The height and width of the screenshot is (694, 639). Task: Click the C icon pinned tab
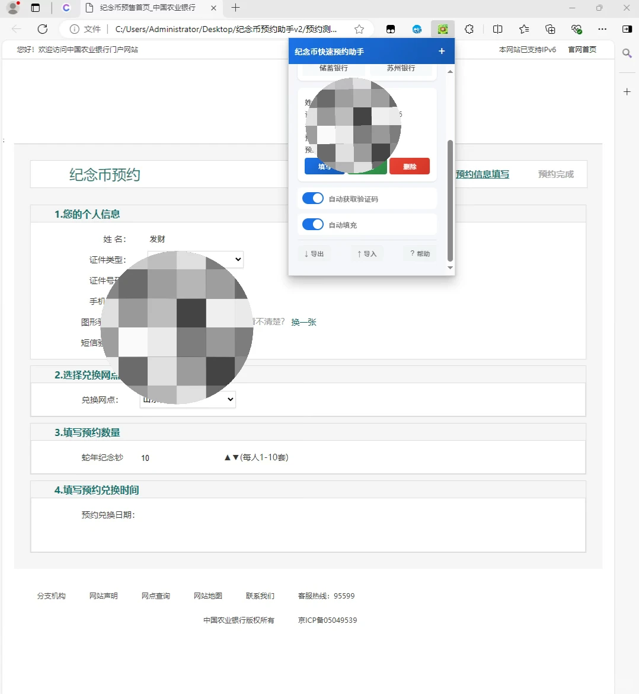66,8
